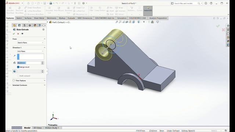
Task: Expand the Thin Feature section chevron
Action: coord(44,81)
